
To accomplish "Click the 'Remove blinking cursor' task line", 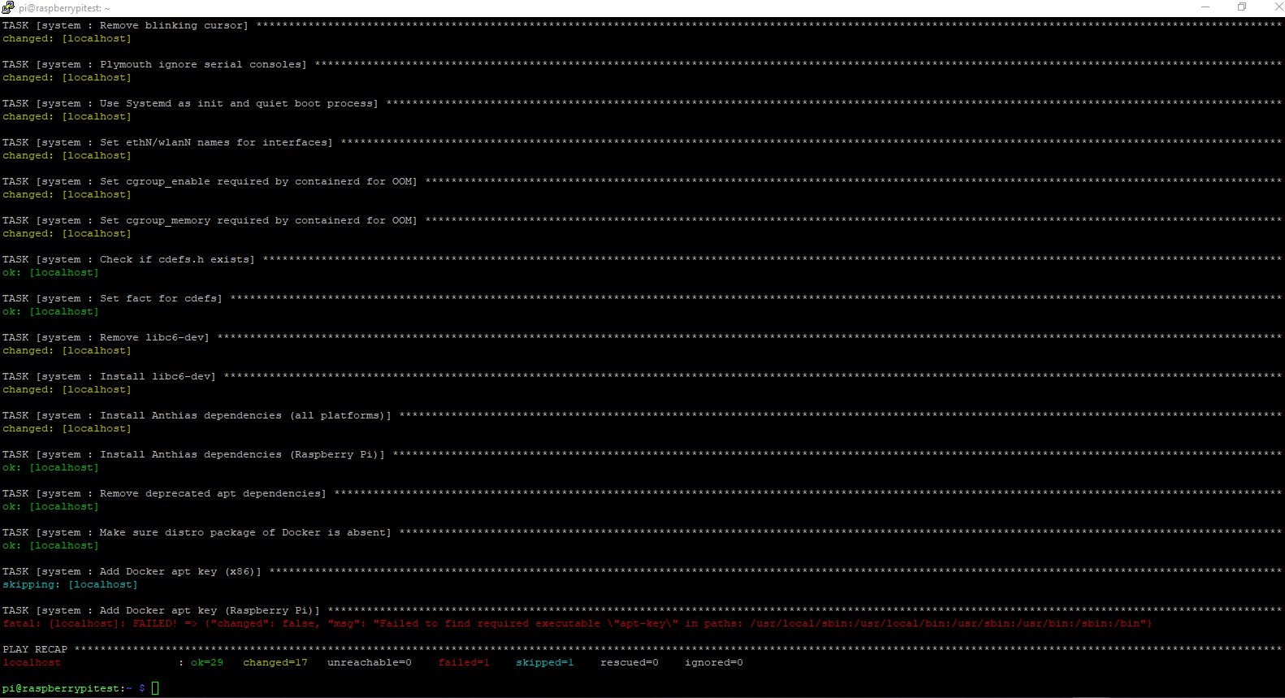I will pos(642,25).
